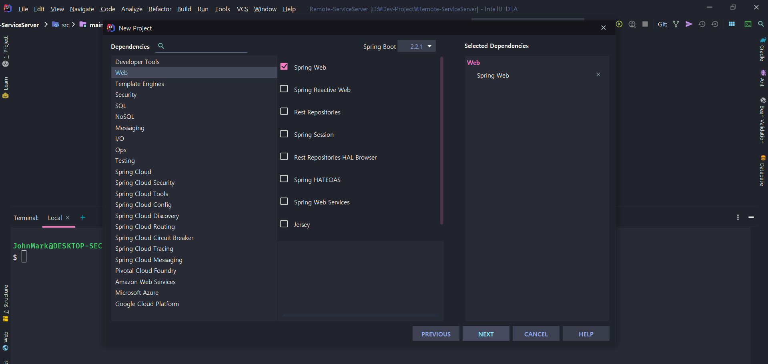Select Template Engines category
This screenshot has height=364, width=768.
[x=194, y=84]
